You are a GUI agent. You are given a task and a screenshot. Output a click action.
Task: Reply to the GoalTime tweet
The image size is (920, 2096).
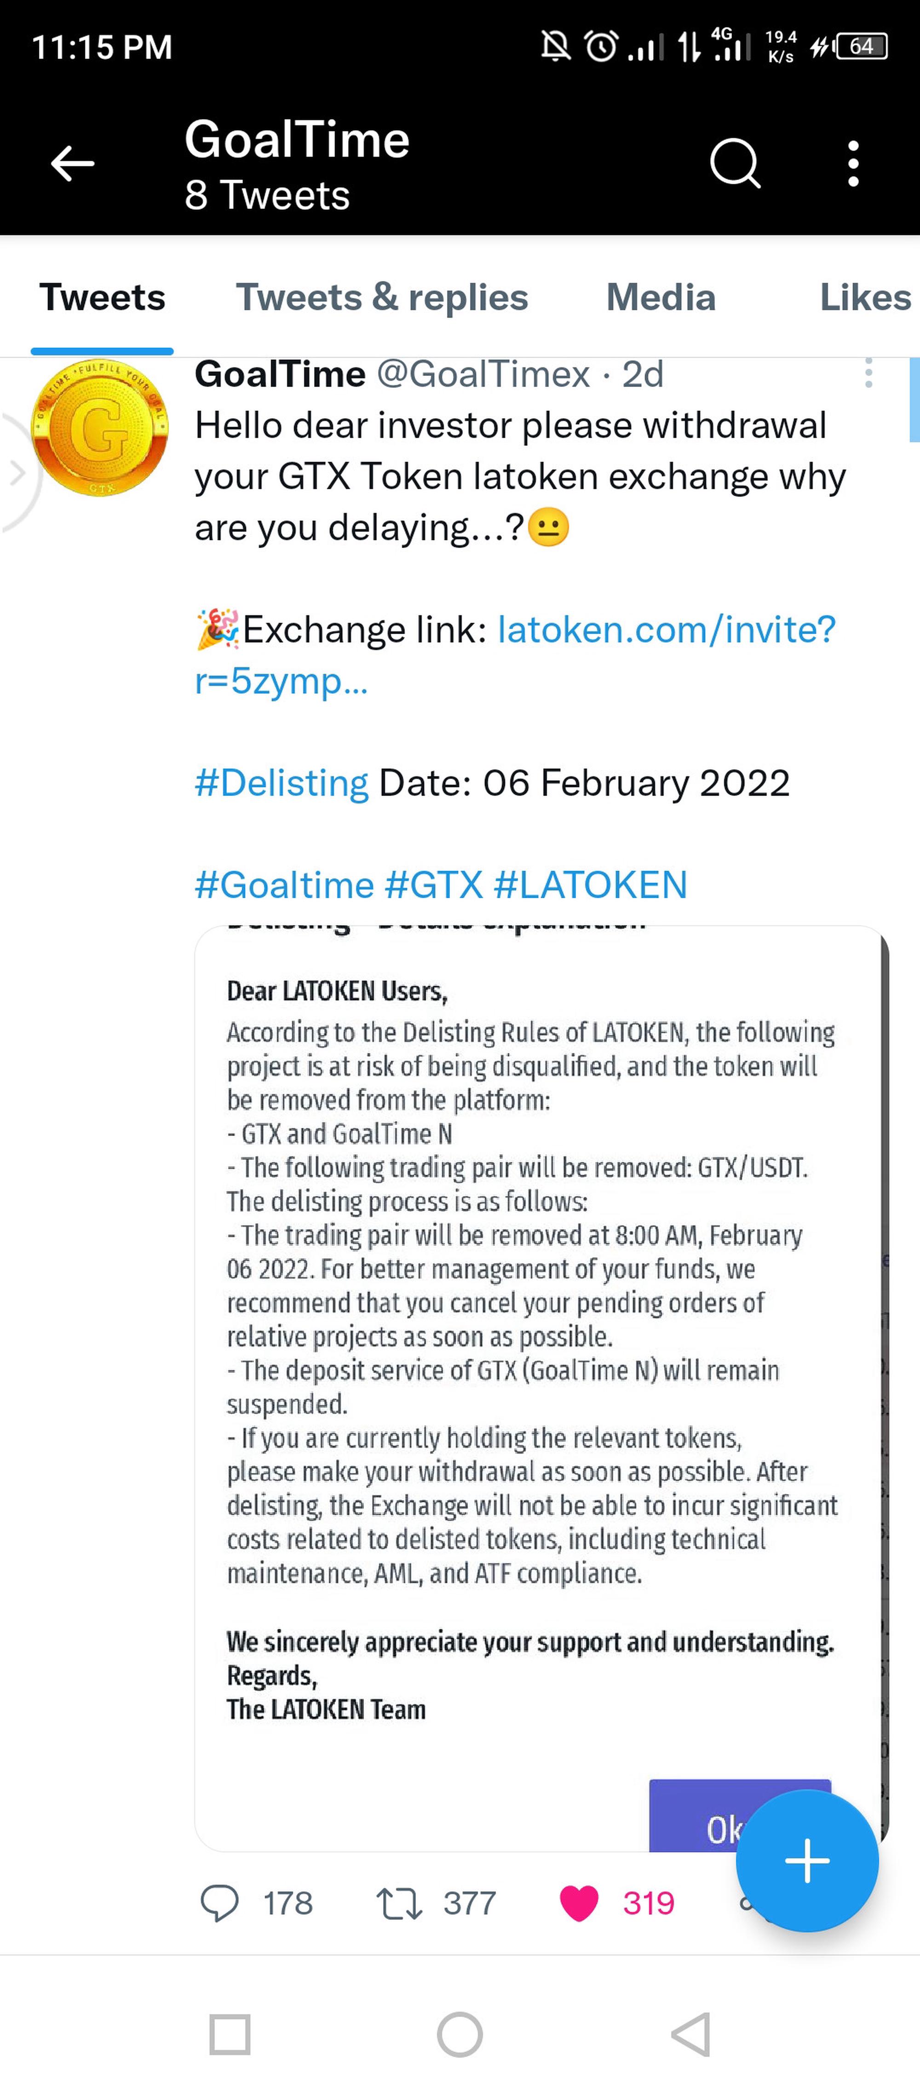[x=219, y=1903]
